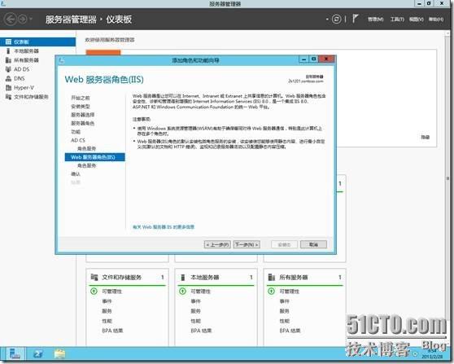Viewport: 454px width, 364px height.
Task: Click the DNS sidebar icon
Action: [8, 78]
